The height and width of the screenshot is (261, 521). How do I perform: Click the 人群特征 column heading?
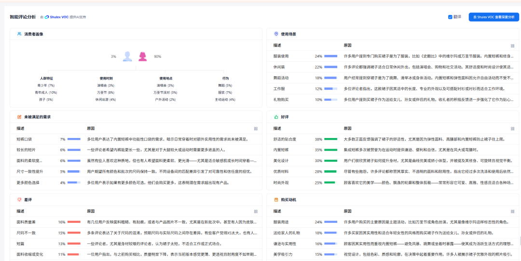click(46, 79)
